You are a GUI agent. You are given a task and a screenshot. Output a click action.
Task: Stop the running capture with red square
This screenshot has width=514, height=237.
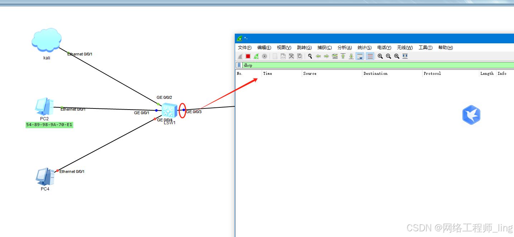[x=248, y=56]
